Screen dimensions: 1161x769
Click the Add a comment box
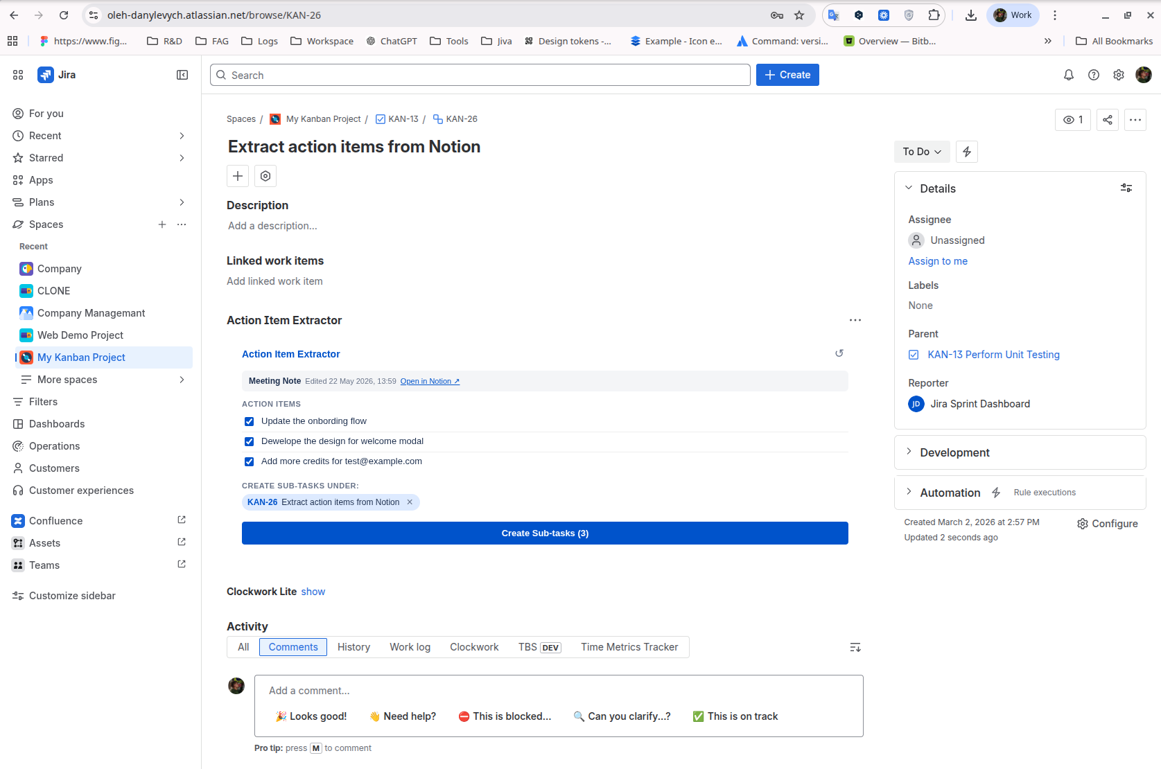pos(559,691)
